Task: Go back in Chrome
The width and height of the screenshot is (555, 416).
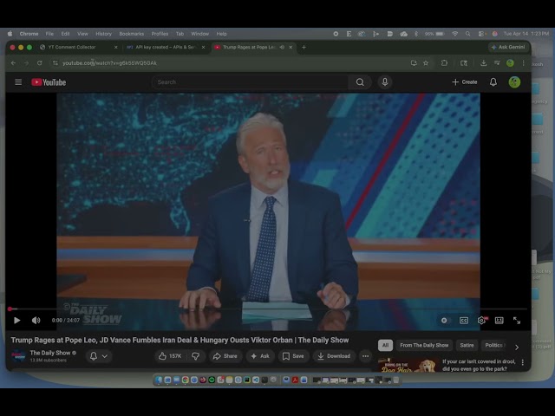Action: pos(14,63)
